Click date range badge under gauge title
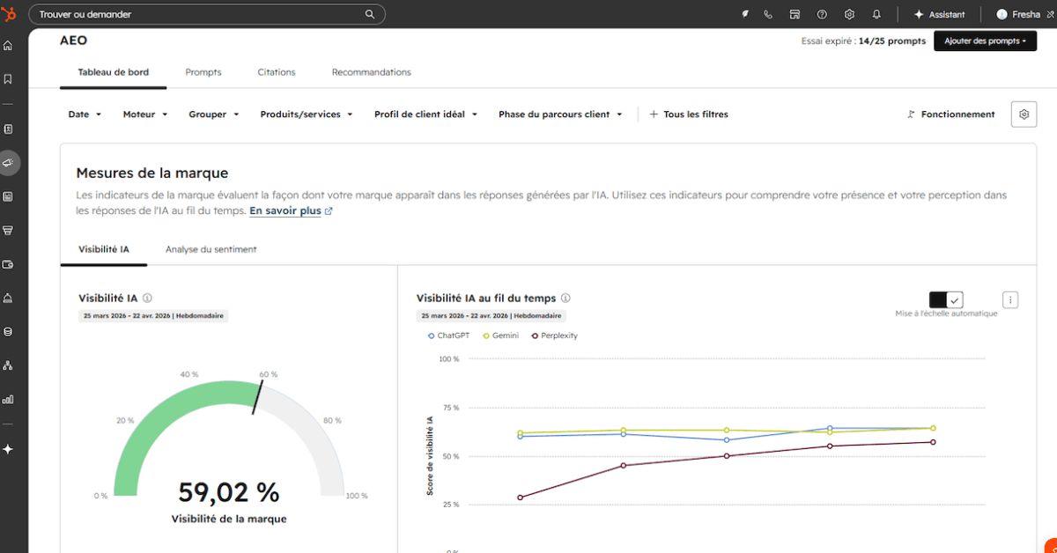The width and height of the screenshot is (1057, 553). tap(153, 315)
